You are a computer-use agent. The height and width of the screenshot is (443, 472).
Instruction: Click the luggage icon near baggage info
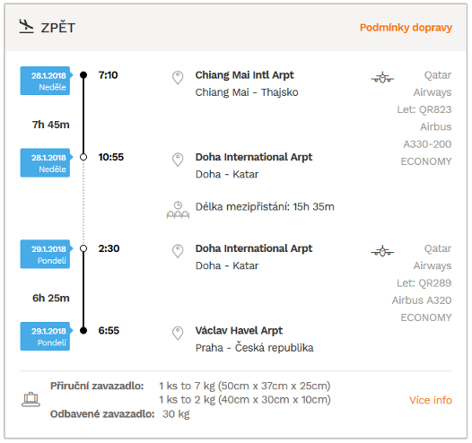pyautogui.click(x=31, y=399)
